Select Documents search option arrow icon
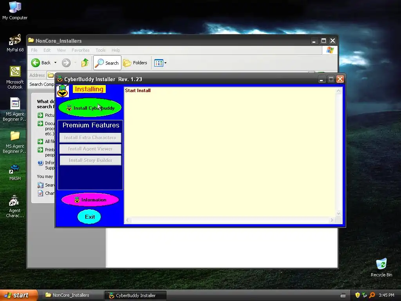The width and height of the screenshot is (401, 301). coord(40,123)
